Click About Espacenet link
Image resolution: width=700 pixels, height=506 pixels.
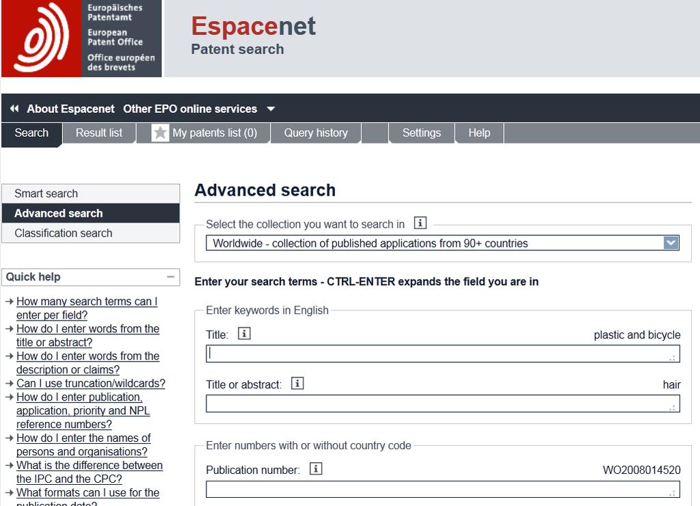[x=70, y=109]
